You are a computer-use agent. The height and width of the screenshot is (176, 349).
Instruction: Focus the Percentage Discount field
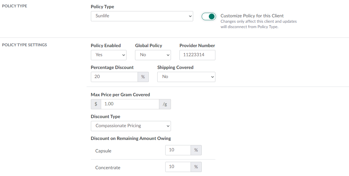pyautogui.click(x=114, y=77)
